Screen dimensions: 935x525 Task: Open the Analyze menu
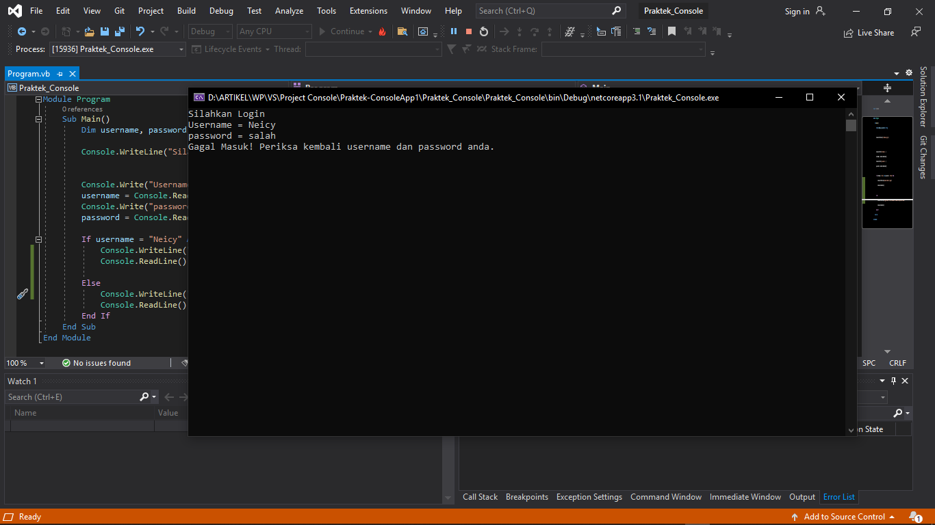(289, 11)
